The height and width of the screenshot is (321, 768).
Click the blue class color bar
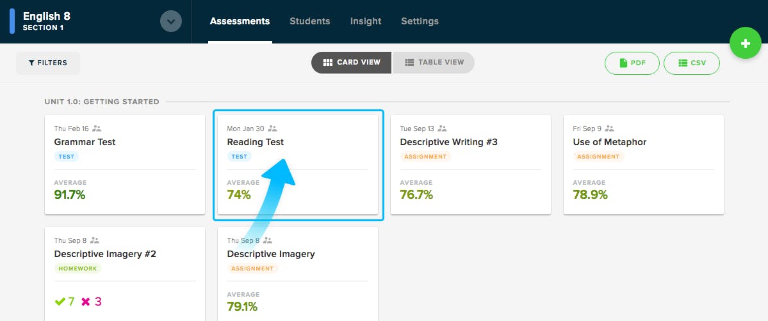pyautogui.click(x=12, y=21)
